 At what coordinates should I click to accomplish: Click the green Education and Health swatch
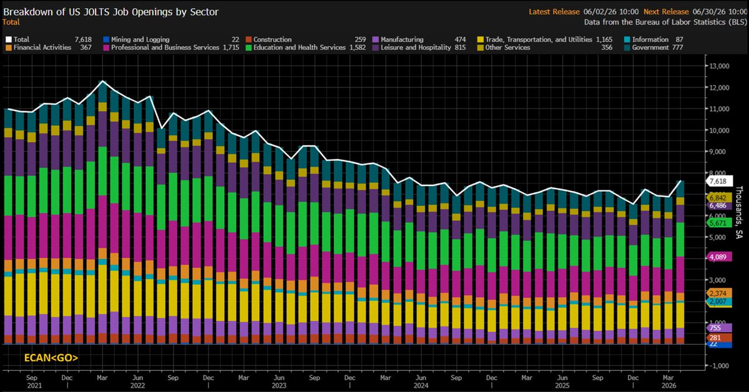pyautogui.click(x=248, y=47)
